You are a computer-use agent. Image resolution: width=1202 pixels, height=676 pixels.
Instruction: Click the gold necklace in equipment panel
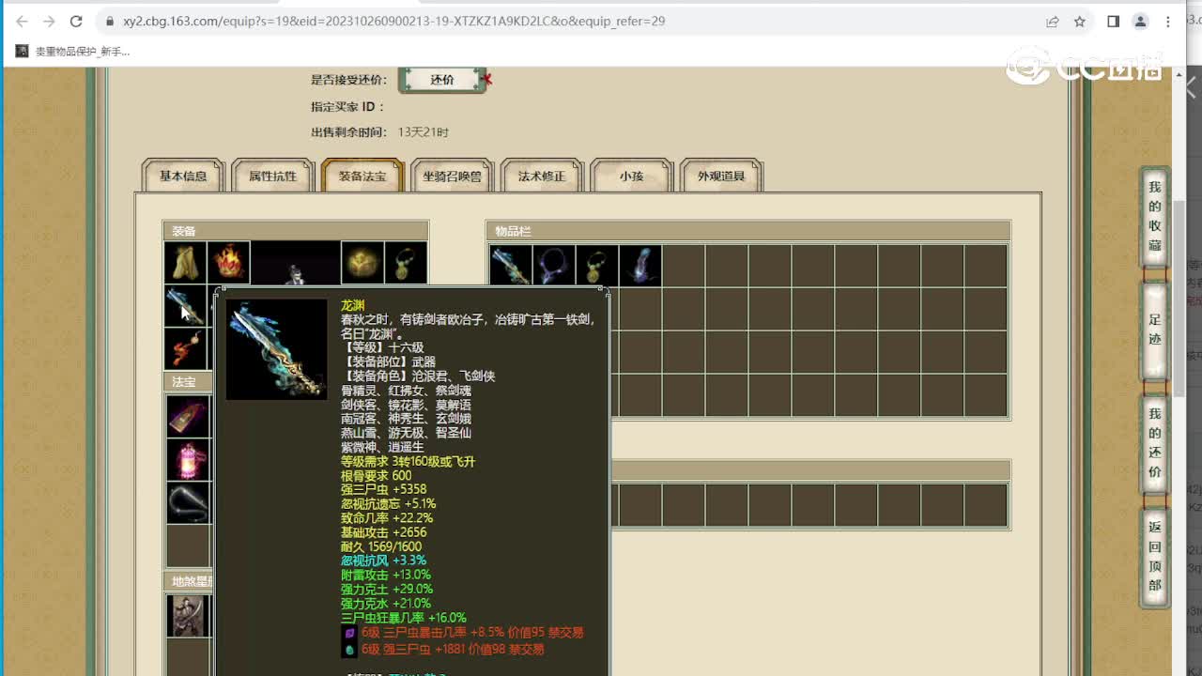pyautogui.click(x=406, y=263)
